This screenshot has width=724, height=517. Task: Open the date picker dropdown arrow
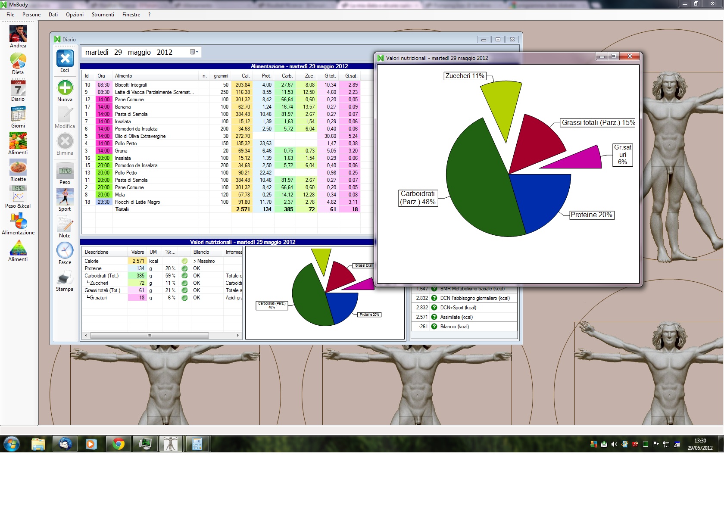195,52
